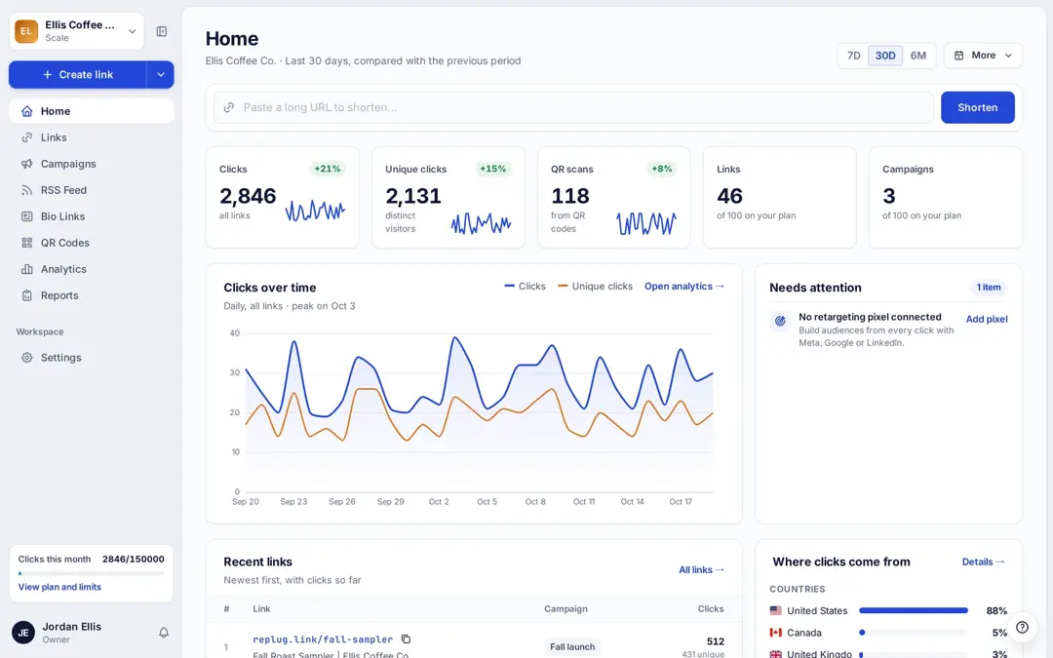Screen dimensions: 1053x658
Task: Collapse the sidebar with the panel icon
Action: click(162, 31)
